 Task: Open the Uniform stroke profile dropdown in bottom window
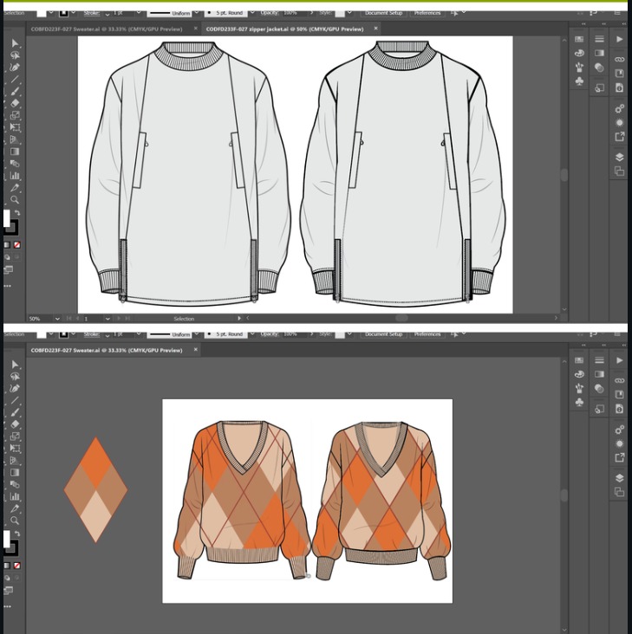click(x=197, y=334)
